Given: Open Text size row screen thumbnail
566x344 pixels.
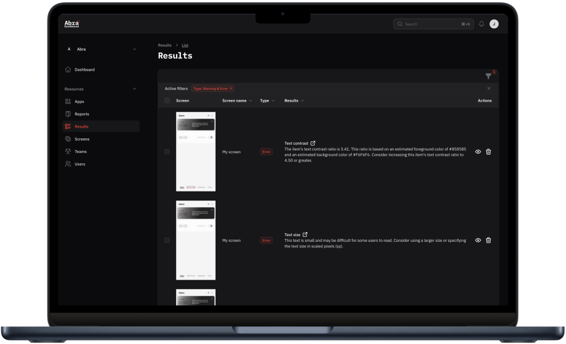Looking at the screenshot, I should pyautogui.click(x=196, y=240).
